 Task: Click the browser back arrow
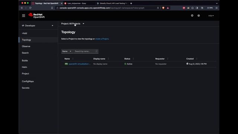point(22,8)
